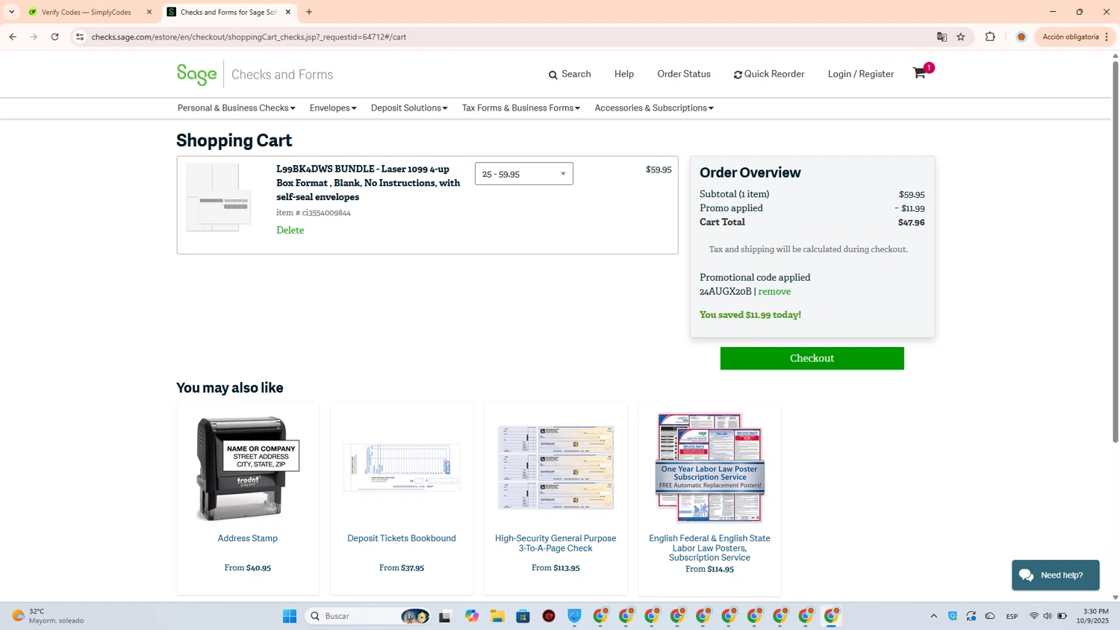The image size is (1120, 630).
Task: Expand Personal & Business Checks menu
Action: pos(236,108)
